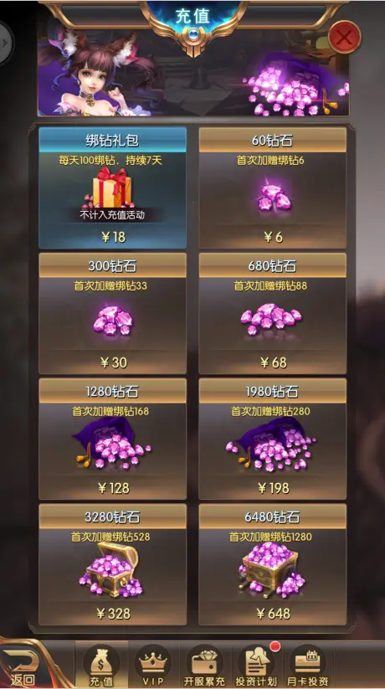Buy the ￥18 绑钻礼包 package
The image size is (385, 689).
tap(112, 188)
